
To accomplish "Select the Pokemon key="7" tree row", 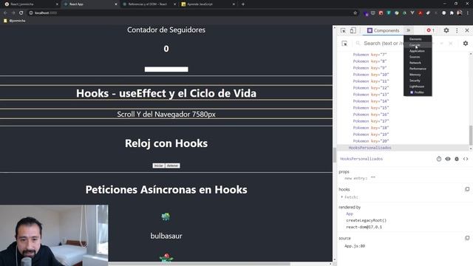I will pyautogui.click(x=370, y=55).
